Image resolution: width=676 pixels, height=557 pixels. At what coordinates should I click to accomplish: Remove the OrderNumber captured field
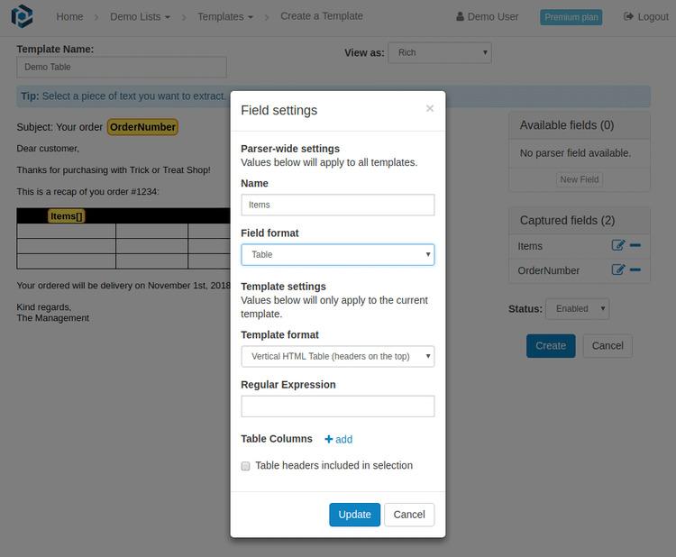(635, 269)
